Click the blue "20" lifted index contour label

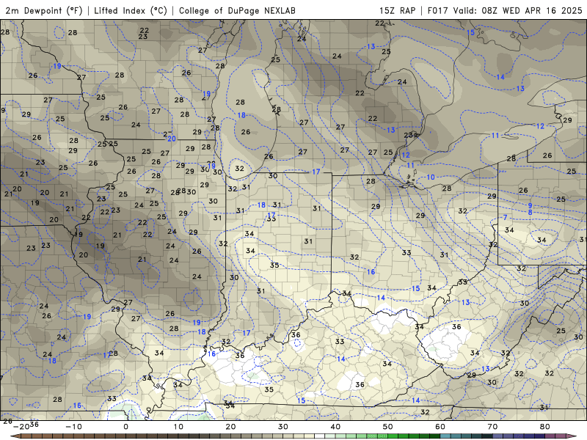coord(172,139)
